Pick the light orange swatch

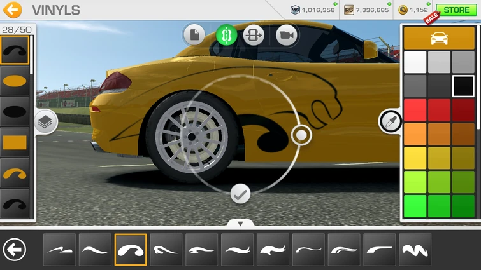pos(415,134)
